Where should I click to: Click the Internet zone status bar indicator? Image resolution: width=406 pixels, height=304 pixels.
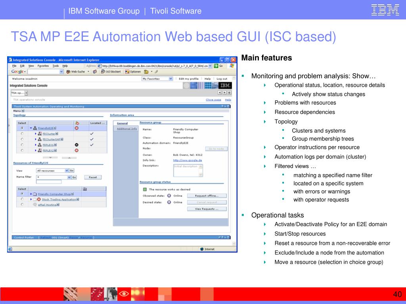(207, 249)
